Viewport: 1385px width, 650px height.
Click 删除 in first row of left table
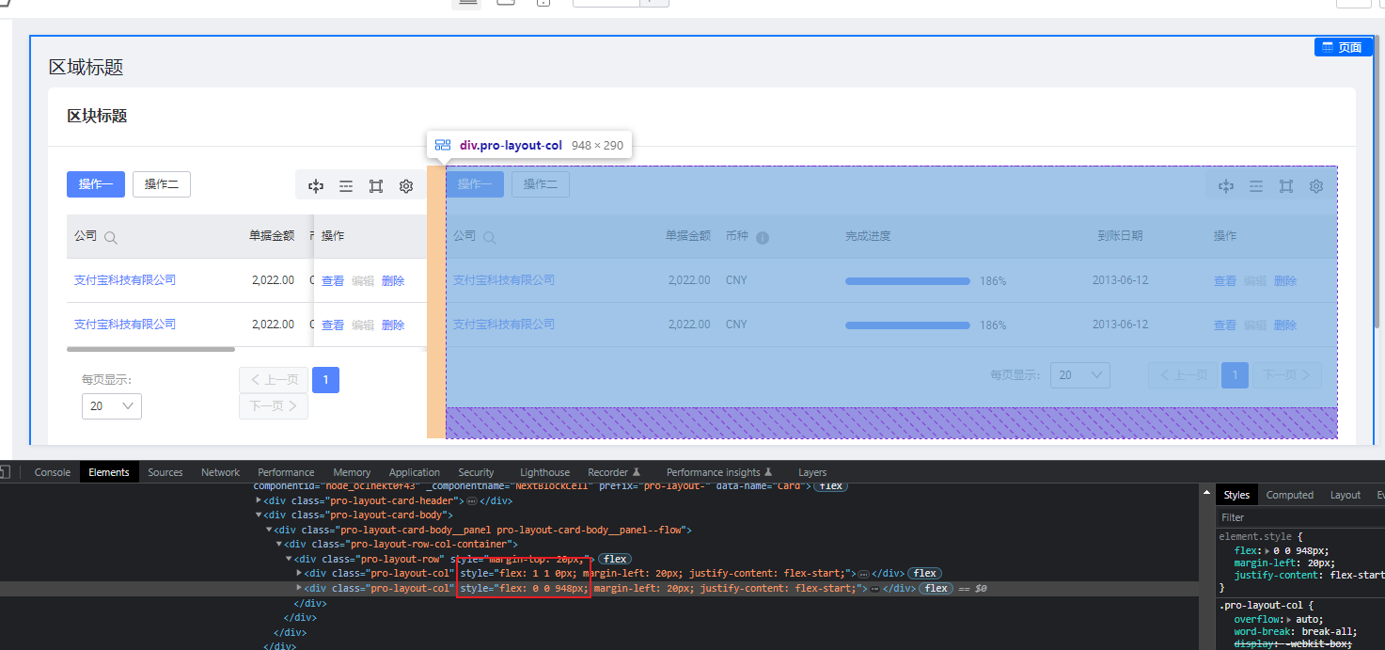pyautogui.click(x=393, y=281)
